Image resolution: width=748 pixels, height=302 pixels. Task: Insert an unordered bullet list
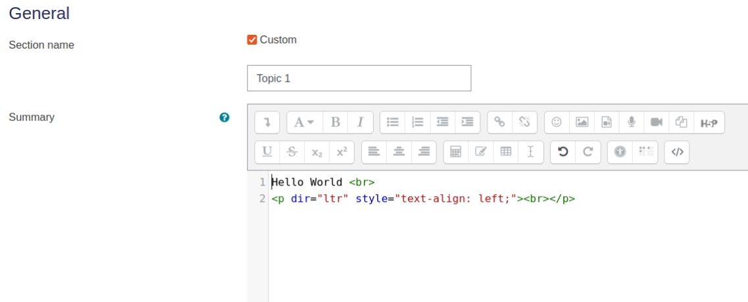393,122
